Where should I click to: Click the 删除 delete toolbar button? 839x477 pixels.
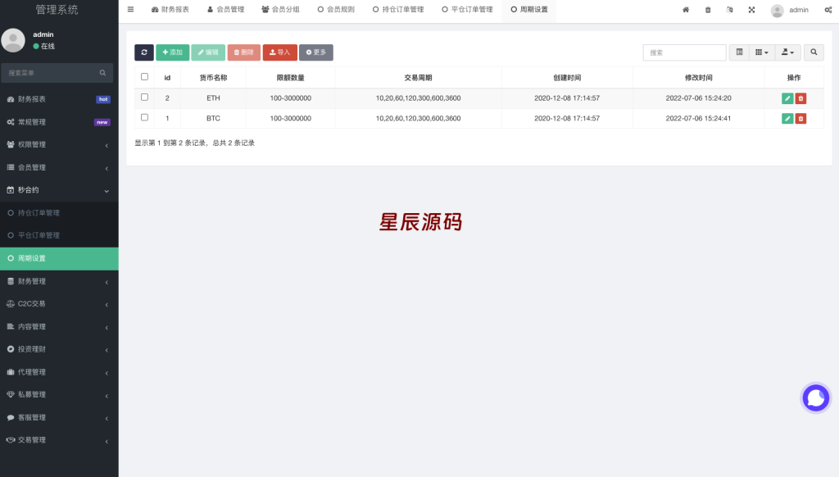tap(244, 52)
